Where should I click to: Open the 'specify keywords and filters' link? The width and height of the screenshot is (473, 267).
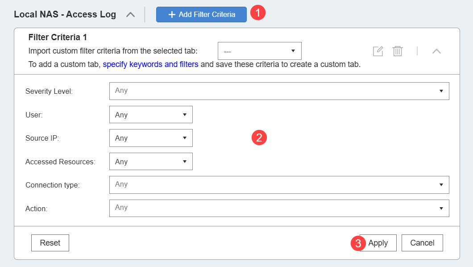150,64
